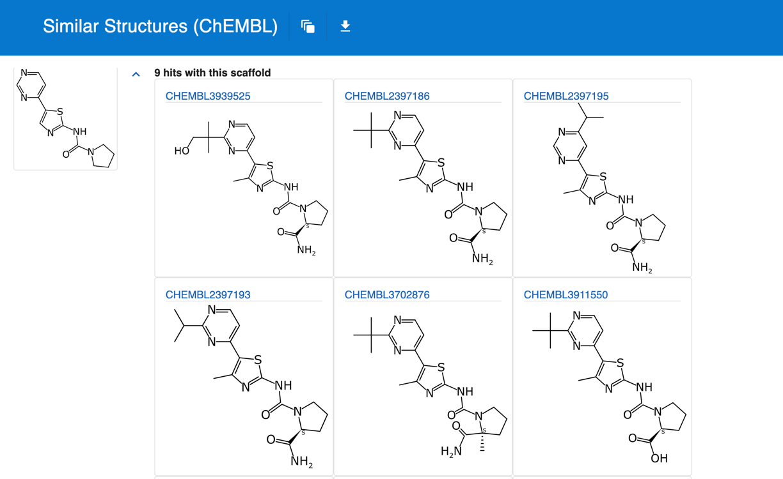Open CHEMBL3911550 record

[565, 294]
